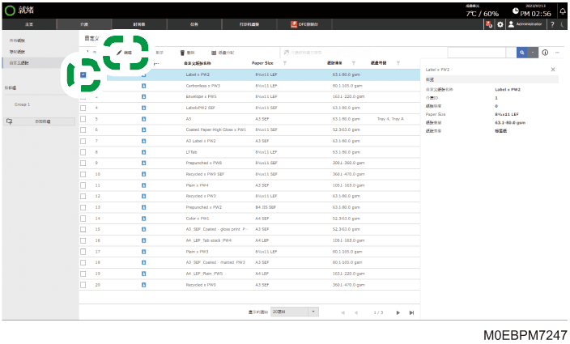Click the blue magnifier search button
The width and height of the screenshot is (570, 344).
[x=521, y=53]
